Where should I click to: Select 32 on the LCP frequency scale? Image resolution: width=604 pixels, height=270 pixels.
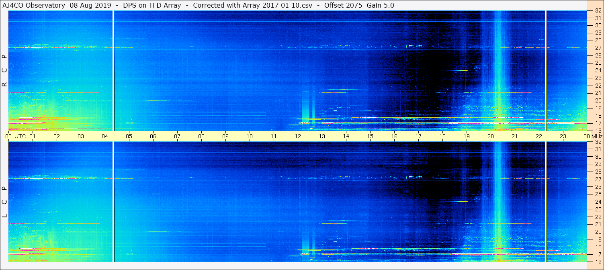598,142
